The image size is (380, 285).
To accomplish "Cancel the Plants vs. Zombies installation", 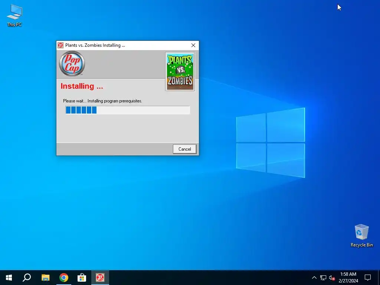I will 184,149.
